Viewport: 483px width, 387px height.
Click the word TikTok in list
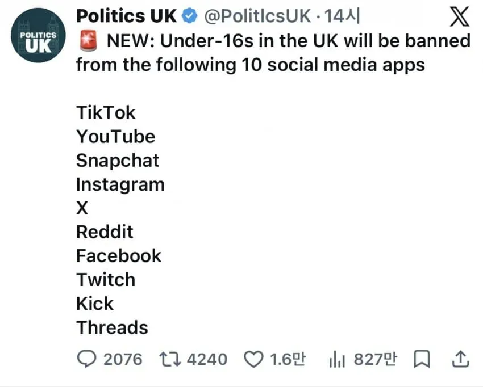106,112
